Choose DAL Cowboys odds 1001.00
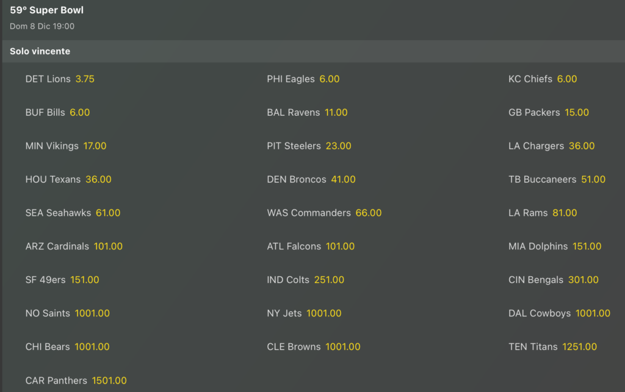 pos(593,314)
